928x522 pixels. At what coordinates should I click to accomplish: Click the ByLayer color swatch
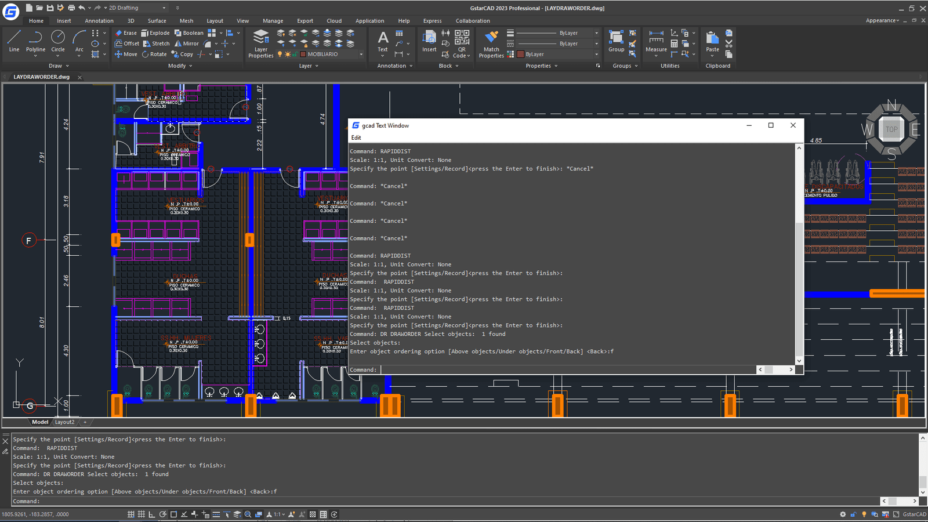pos(521,55)
